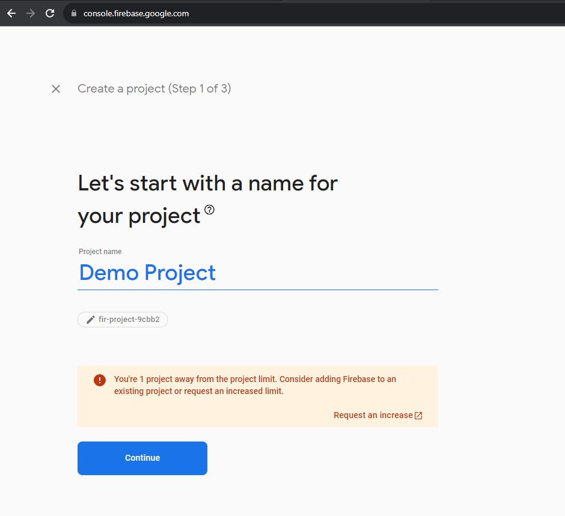Select the fir-project-9cbb2 ID text
Image resolution: width=565 pixels, height=516 pixels.
(129, 320)
